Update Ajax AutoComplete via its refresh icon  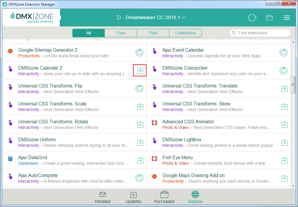pyautogui.click(x=139, y=178)
